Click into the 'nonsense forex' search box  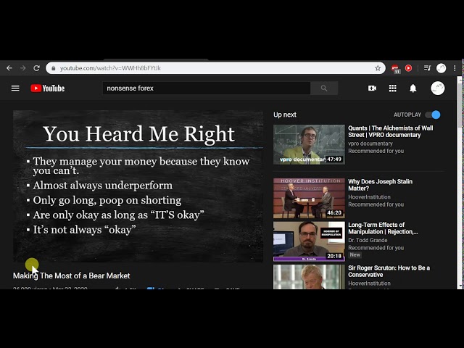coord(206,88)
